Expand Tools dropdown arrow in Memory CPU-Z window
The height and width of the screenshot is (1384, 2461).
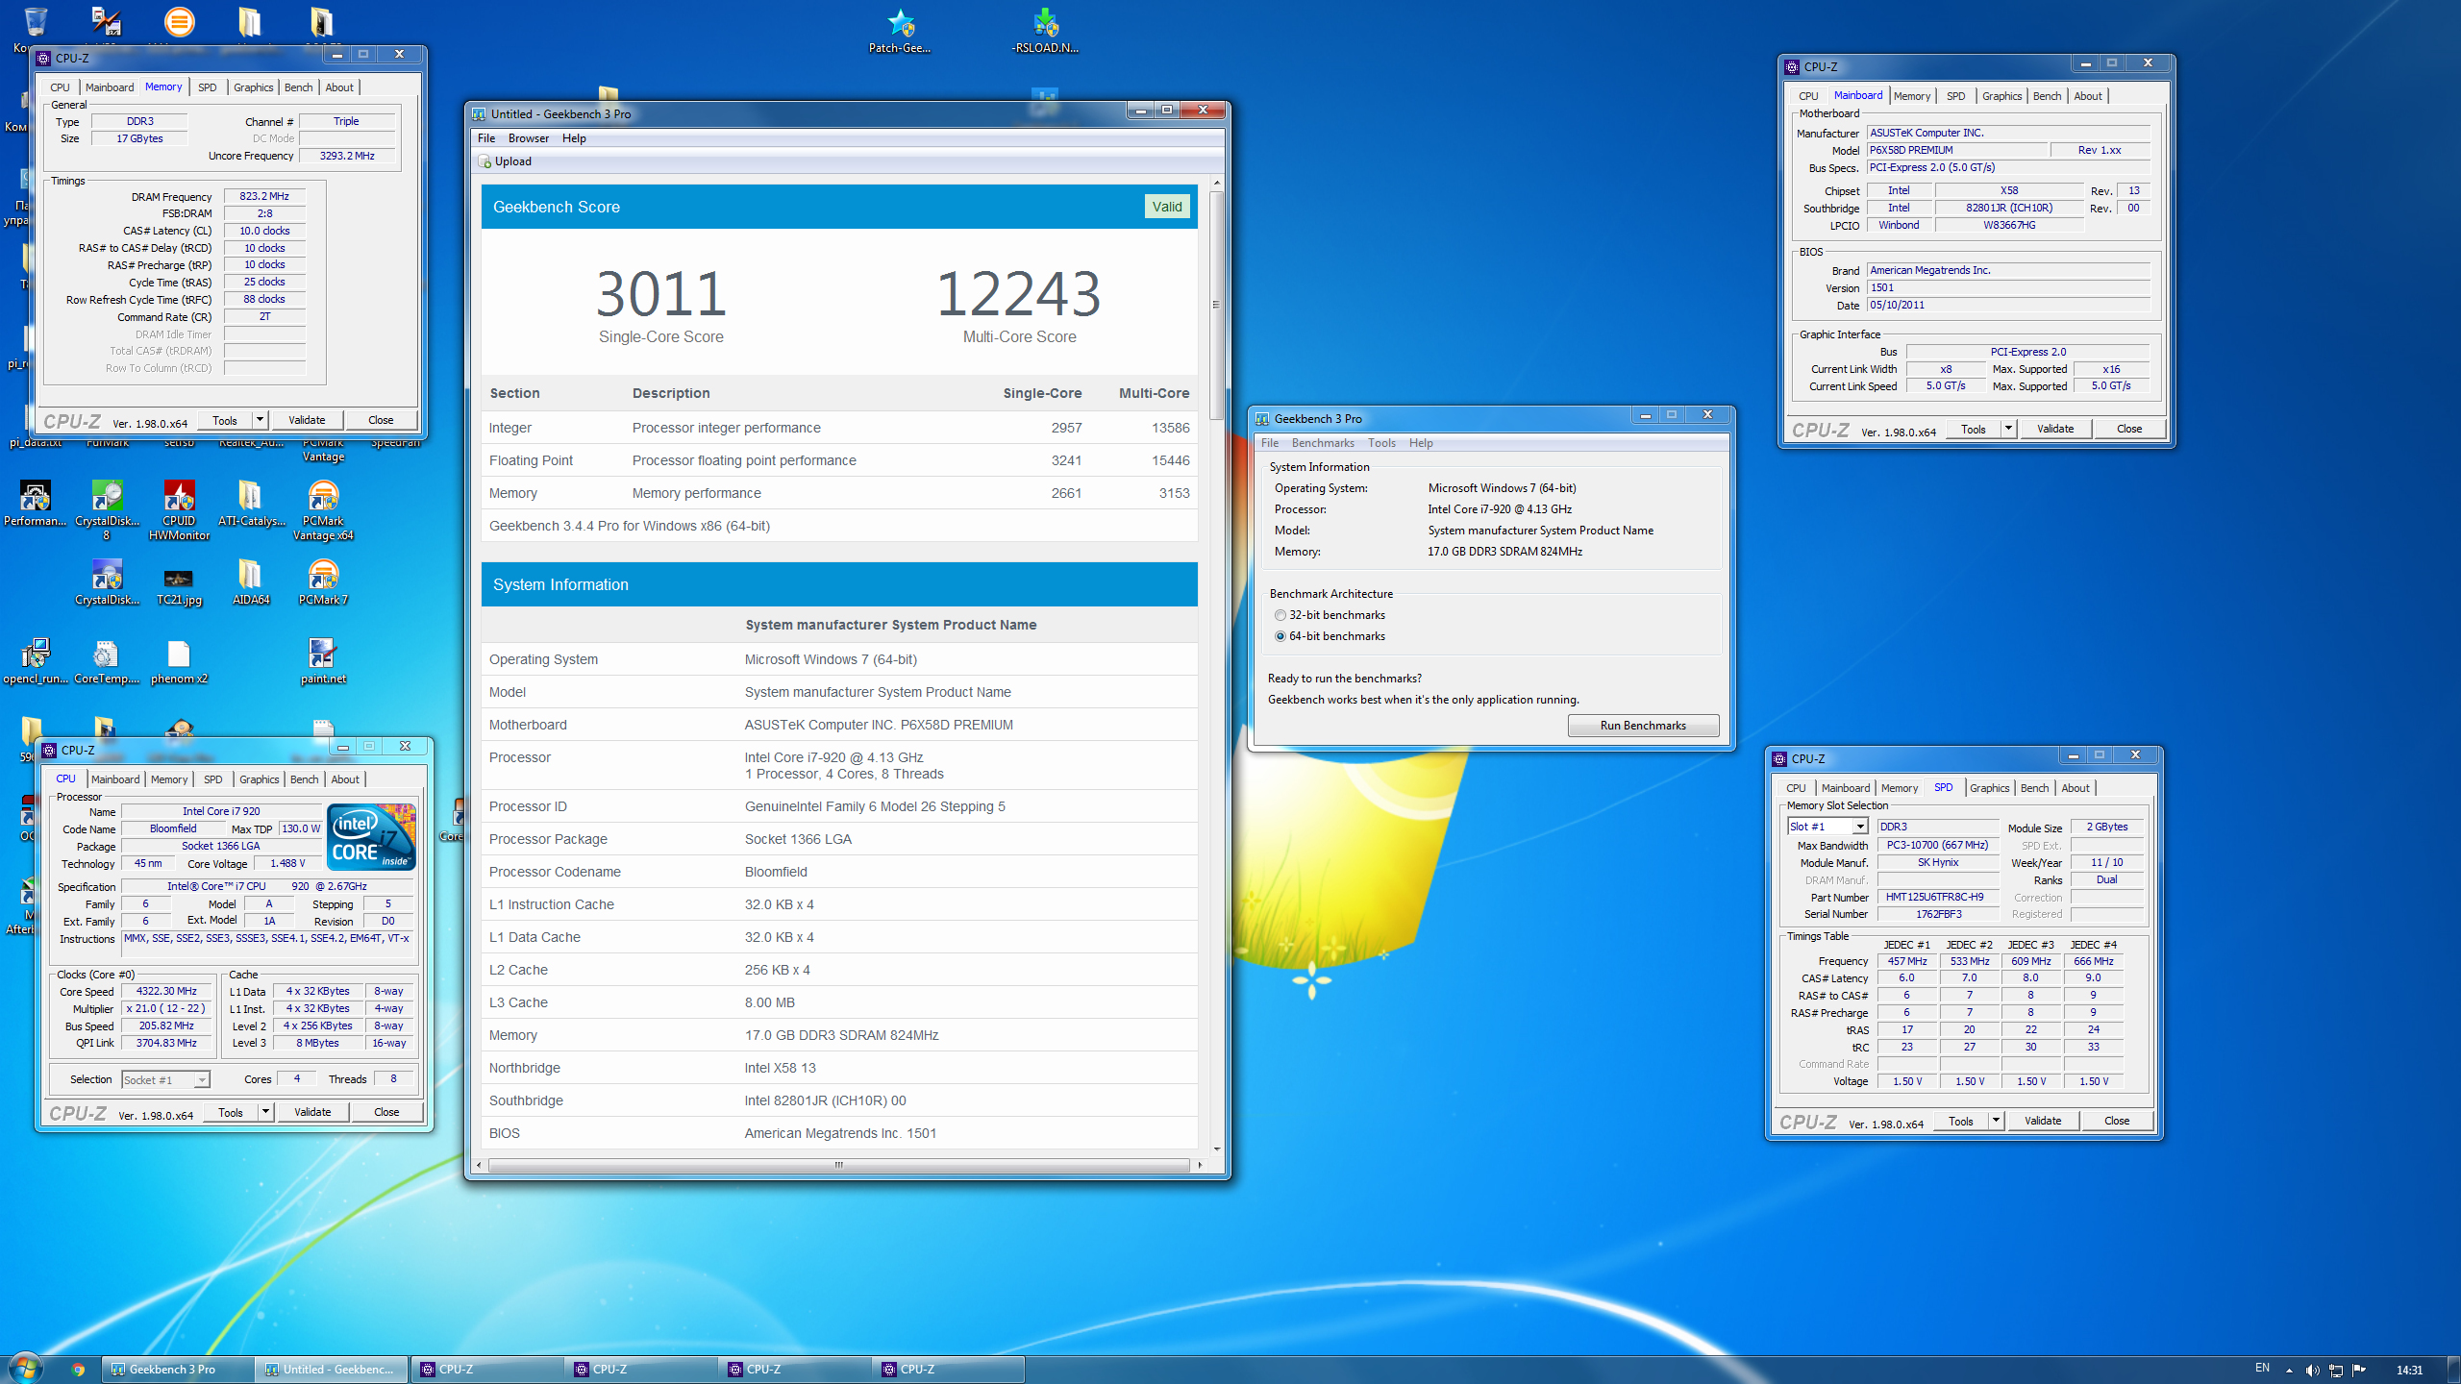pos(260,420)
